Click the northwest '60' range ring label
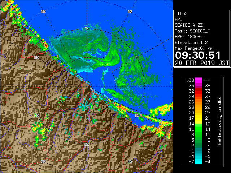Screen dimensions: 231x173 pyautogui.click(x=43, y=12)
